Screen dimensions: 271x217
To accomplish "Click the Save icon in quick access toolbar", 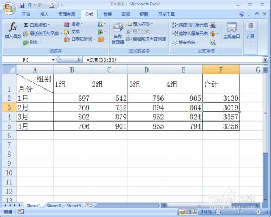I will coord(22,5).
